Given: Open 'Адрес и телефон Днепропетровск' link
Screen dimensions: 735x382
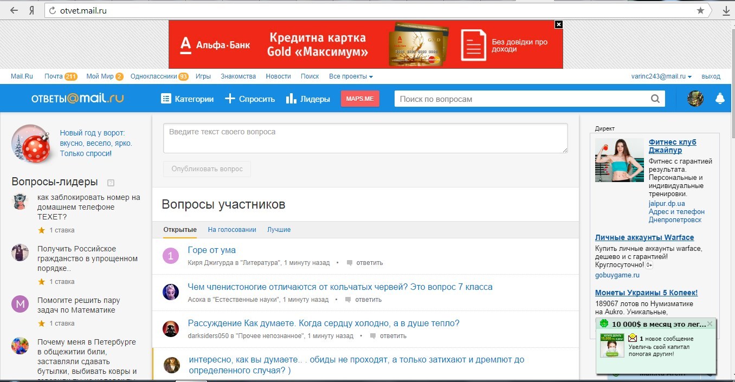Looking at the screenshot, I should (676, 216).
